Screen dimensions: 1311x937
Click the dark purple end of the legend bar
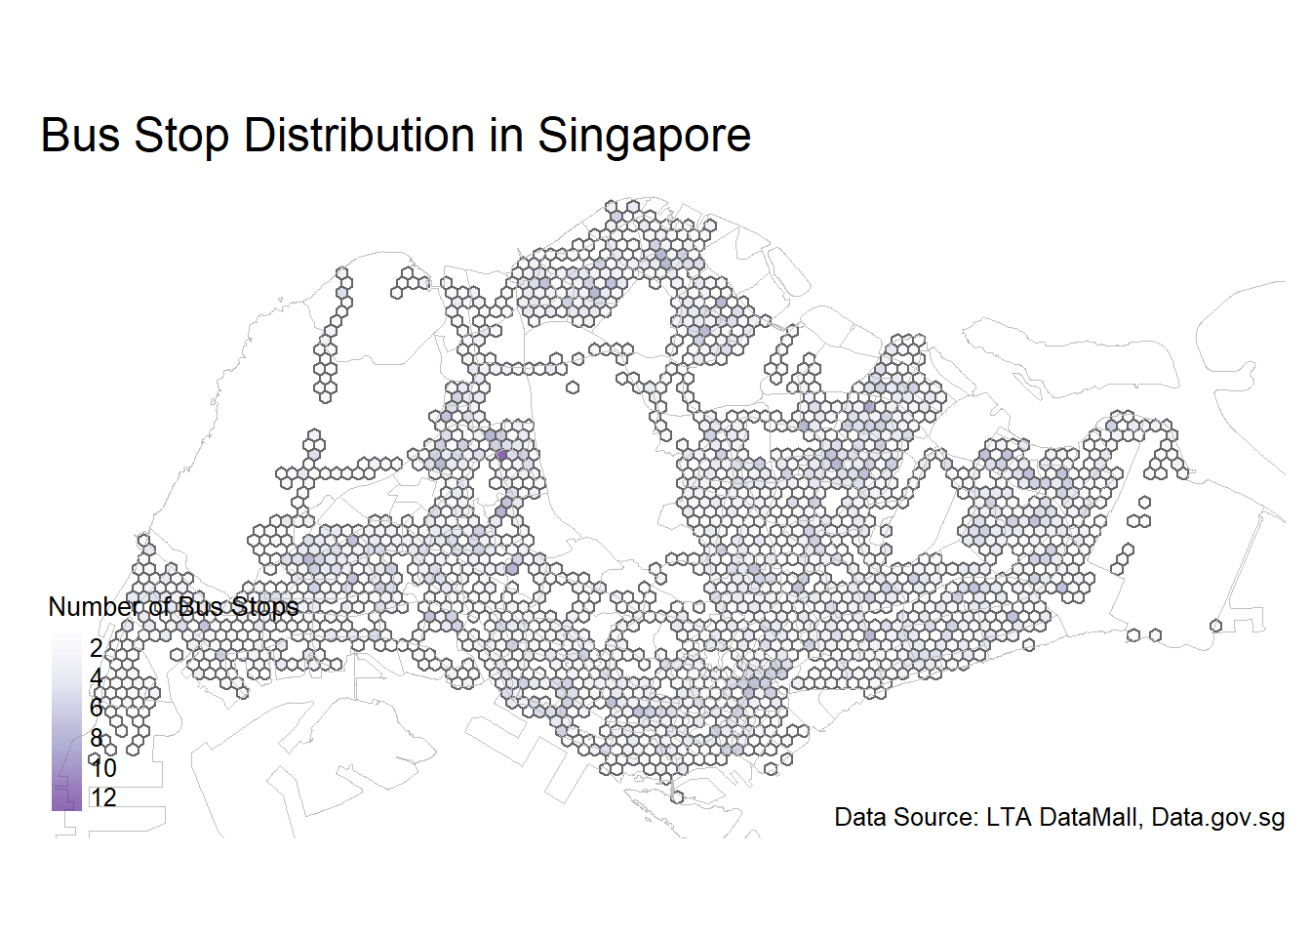(x=66, y=802)
